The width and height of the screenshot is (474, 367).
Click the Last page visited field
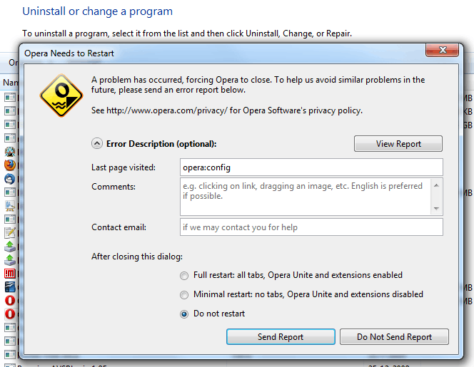[x=311, y=167]
